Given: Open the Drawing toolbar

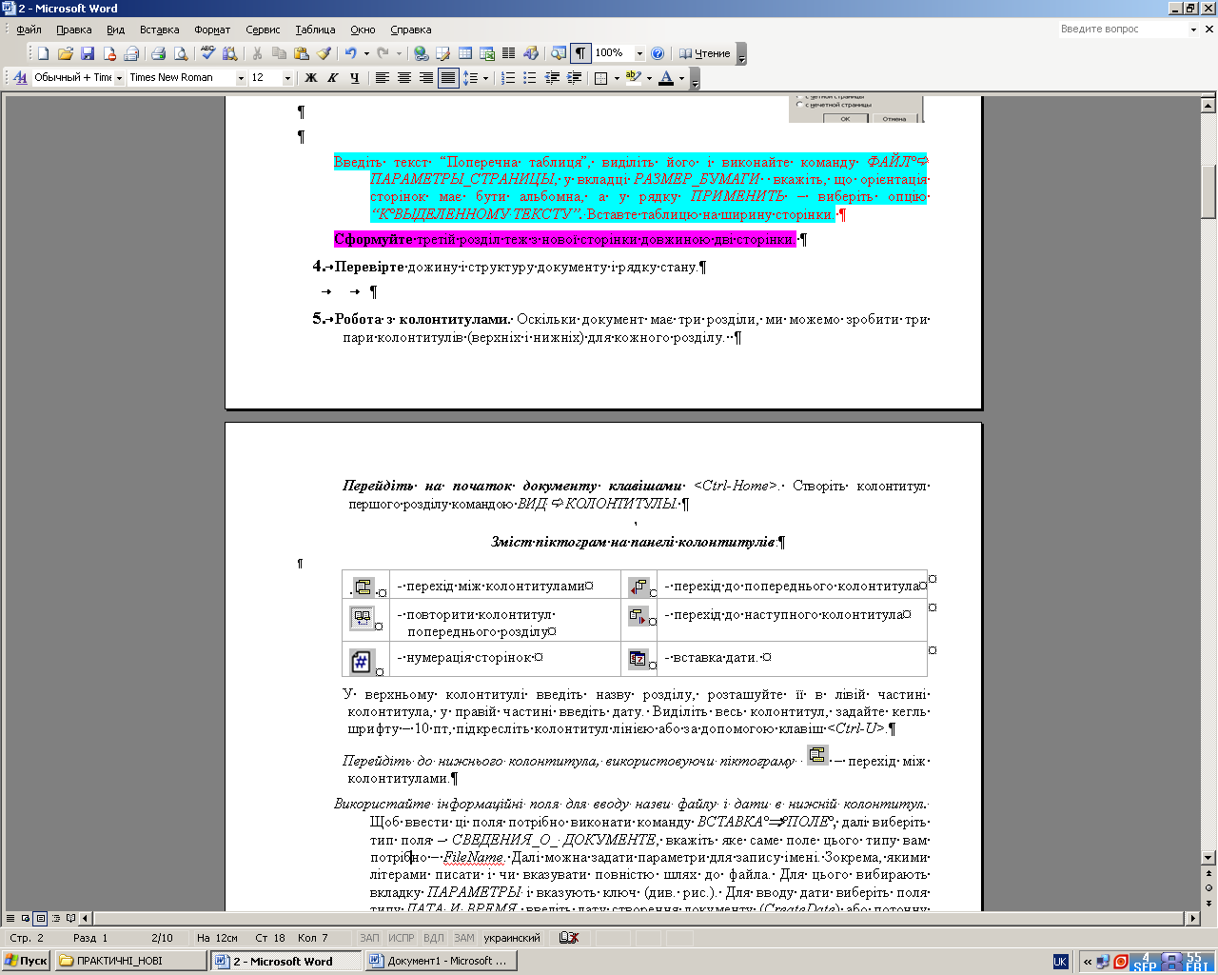Looking at the screenshot, I should tap(531, 53).
